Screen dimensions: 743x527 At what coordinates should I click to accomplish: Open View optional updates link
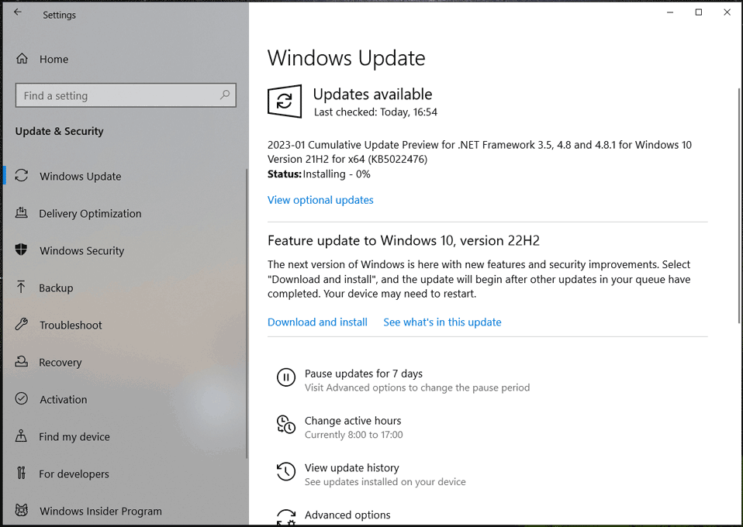point(320,200)
